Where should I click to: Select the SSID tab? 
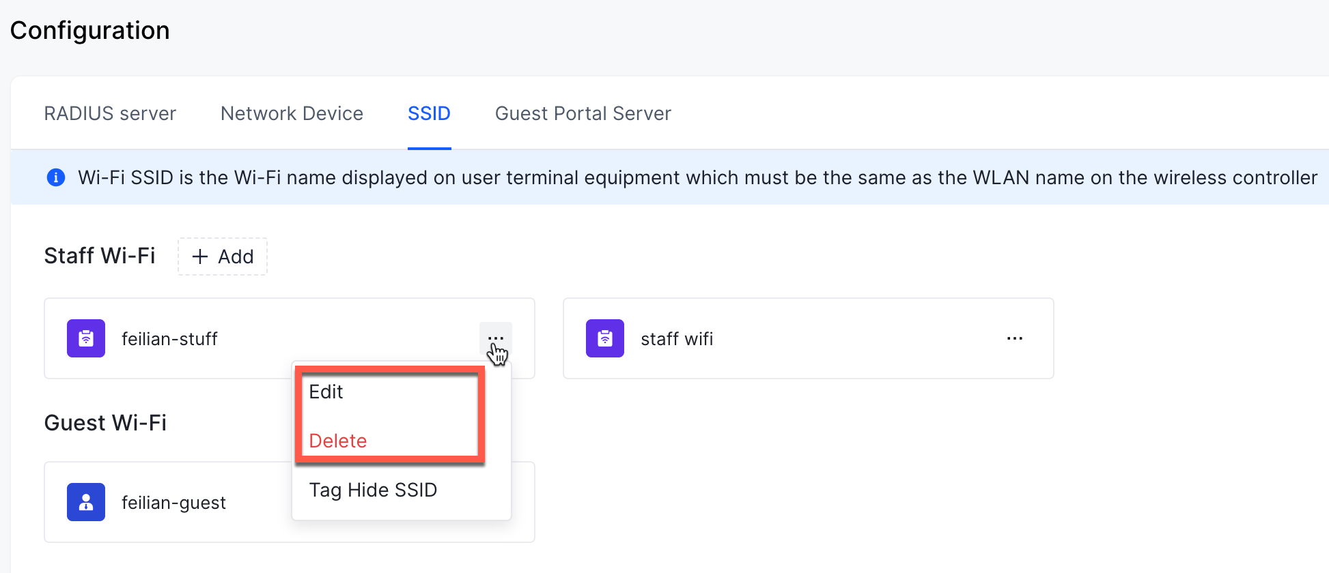429,113
